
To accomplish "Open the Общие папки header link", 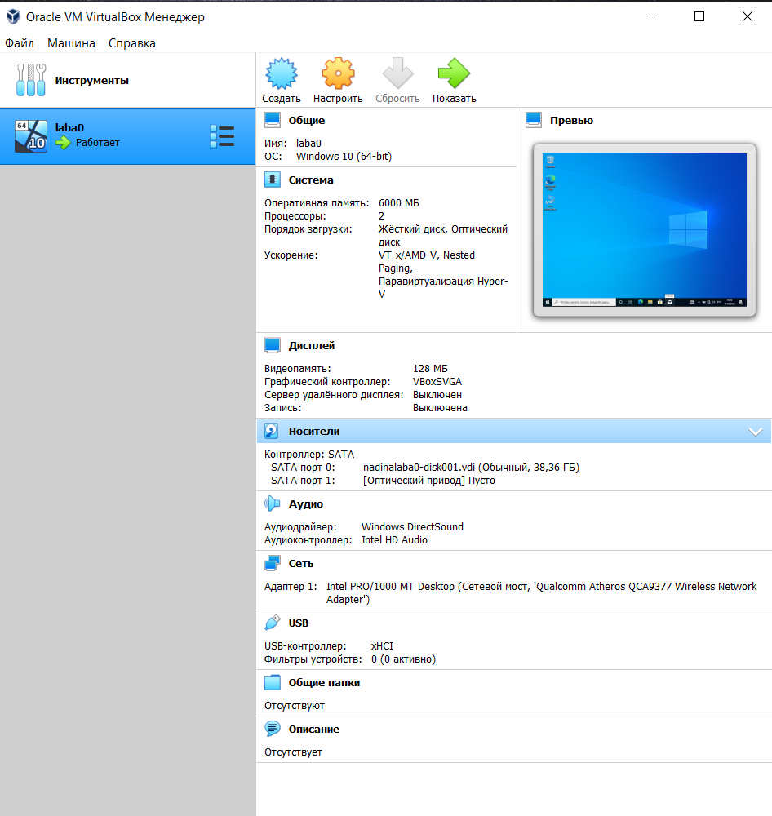I will [324, 682].
